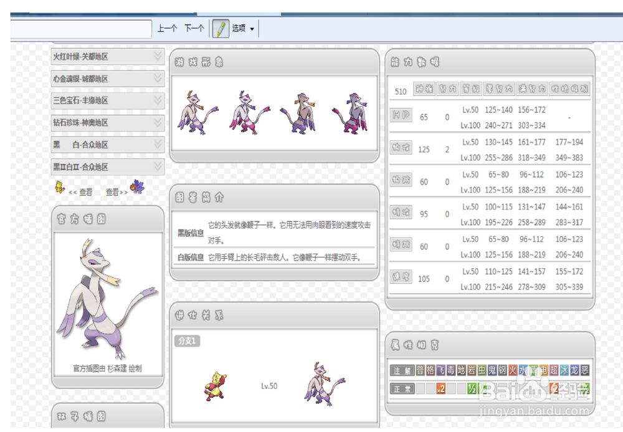Click the 特攻 stat label
The height and width of the screenshot is (432, 623).
(401, 212)
